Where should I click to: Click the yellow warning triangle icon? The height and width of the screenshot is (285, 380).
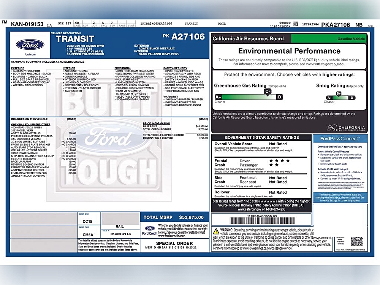click(216, 231)
